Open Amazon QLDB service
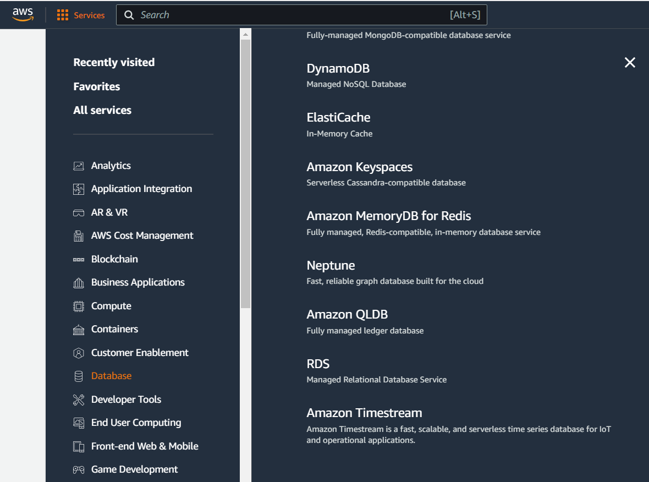 point(347,315)
